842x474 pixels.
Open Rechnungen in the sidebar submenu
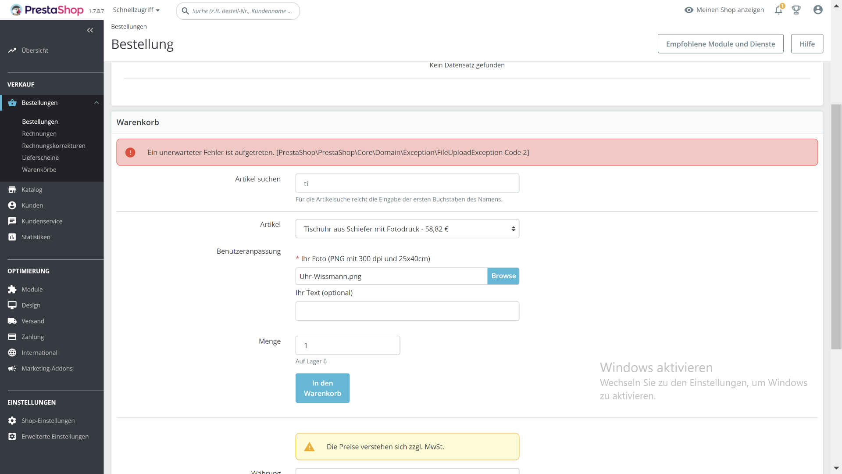tap(39, 134)
